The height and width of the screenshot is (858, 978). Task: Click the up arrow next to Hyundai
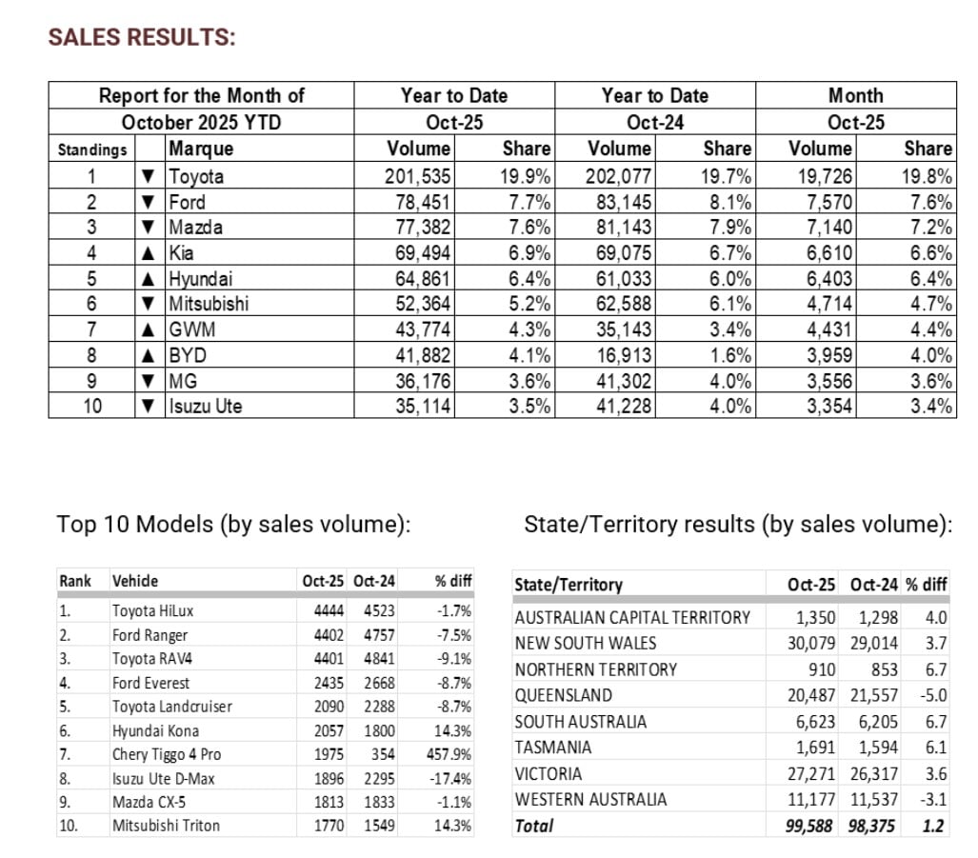coord(148,279)
